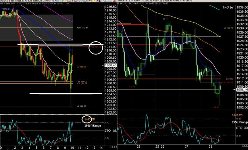Image resolution: width=248 pixels, height=150 pixels.
Task: Click date 27 on right chart date axis
Action: pyautogui.click(x=186, y=146)
